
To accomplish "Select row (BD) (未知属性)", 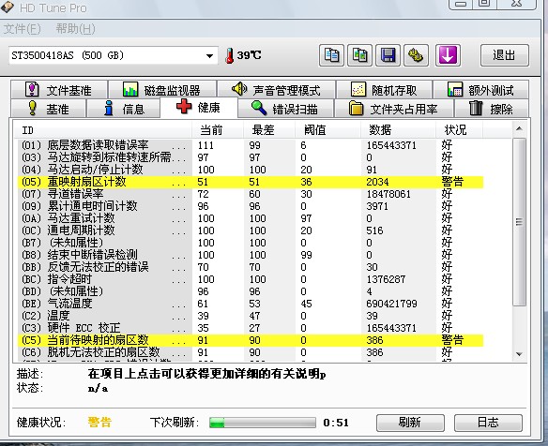I will (251, 291).
